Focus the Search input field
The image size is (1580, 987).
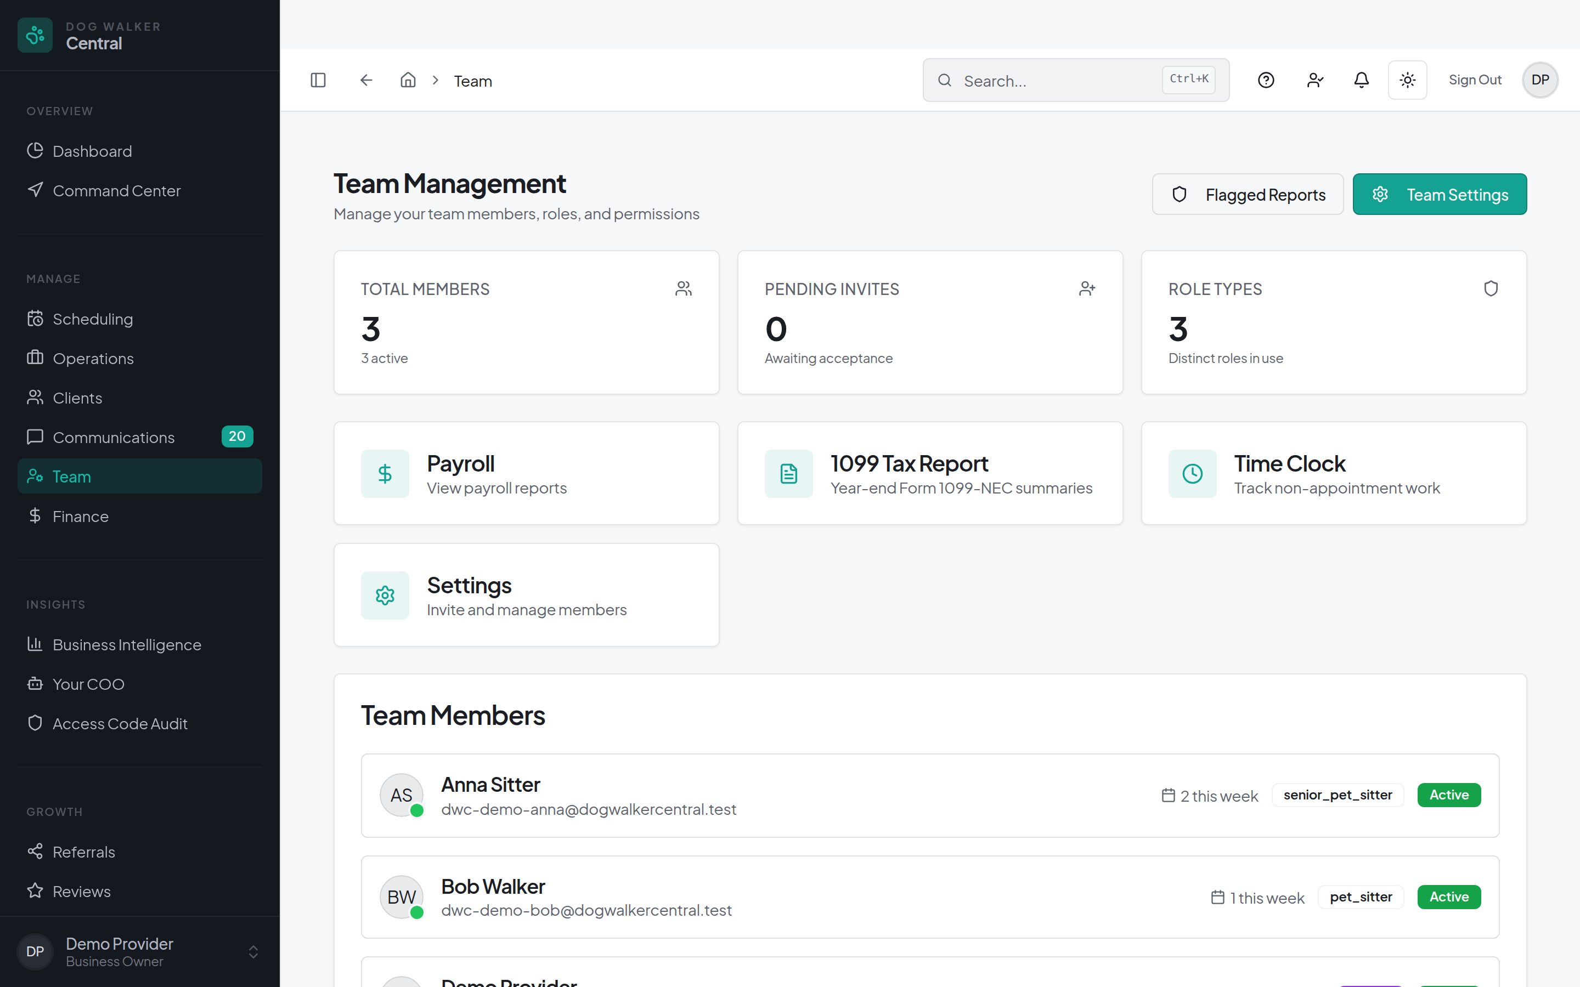[1076, 80]
